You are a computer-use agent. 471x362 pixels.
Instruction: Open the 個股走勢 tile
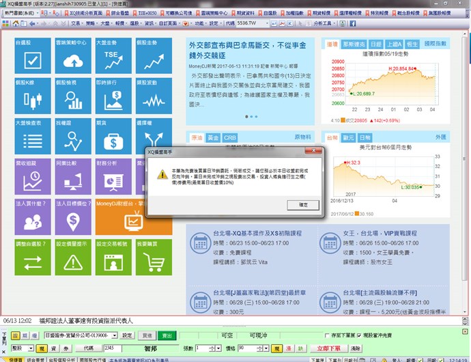pos(154,55)
